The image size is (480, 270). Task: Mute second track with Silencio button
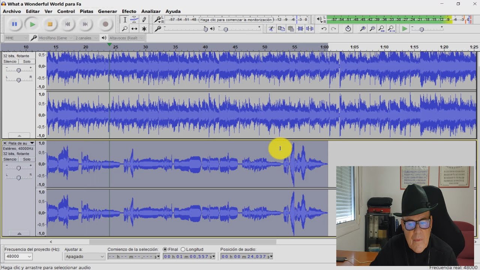tap(10, 159)
